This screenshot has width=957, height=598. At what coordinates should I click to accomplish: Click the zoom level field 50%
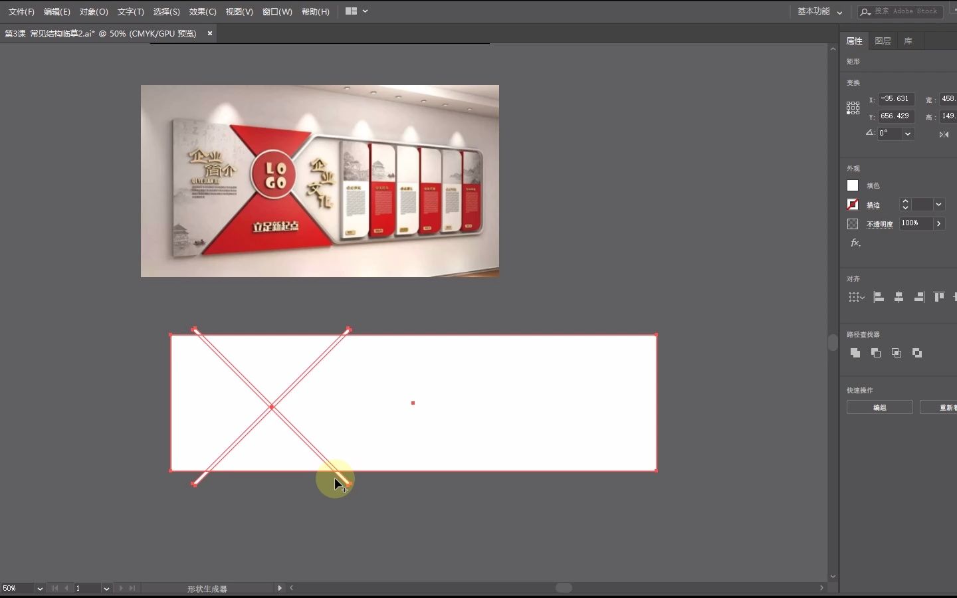click(17, 588)
